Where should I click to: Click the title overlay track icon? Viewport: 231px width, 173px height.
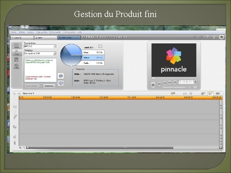pos(15,127)
